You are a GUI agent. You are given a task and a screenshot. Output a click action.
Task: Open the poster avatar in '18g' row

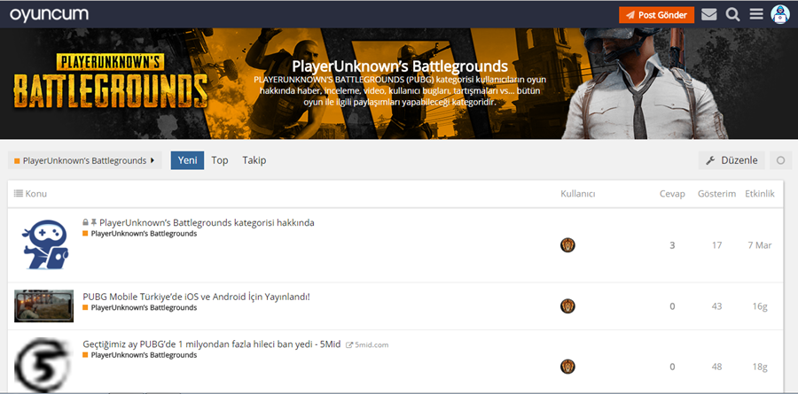pyautogui.click(x=567, y=367)
